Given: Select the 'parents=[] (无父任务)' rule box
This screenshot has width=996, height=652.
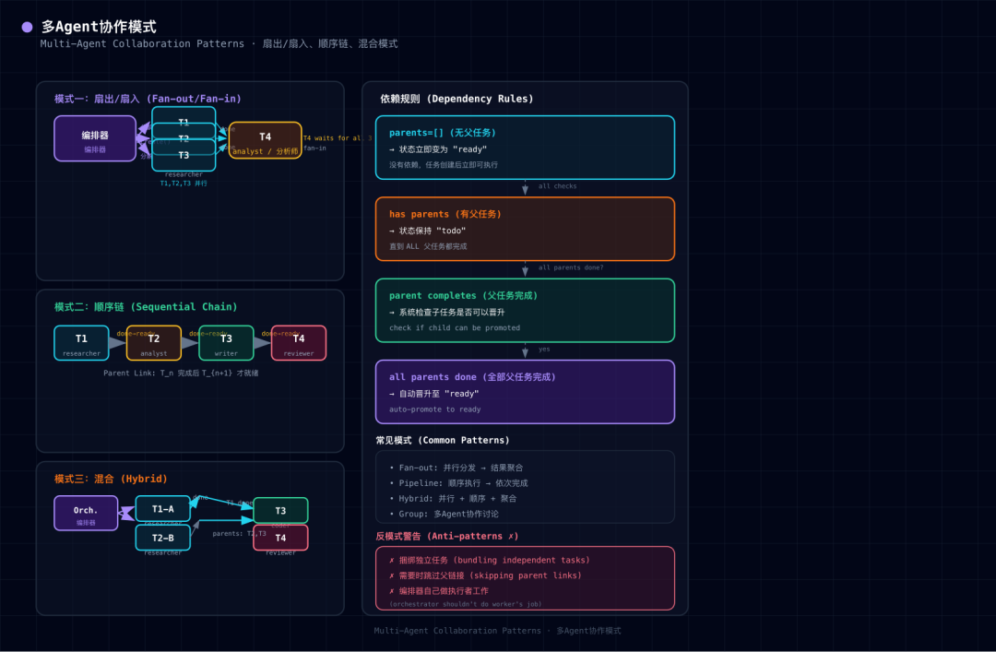Looking at the screenshot, I should click(525, 148).
